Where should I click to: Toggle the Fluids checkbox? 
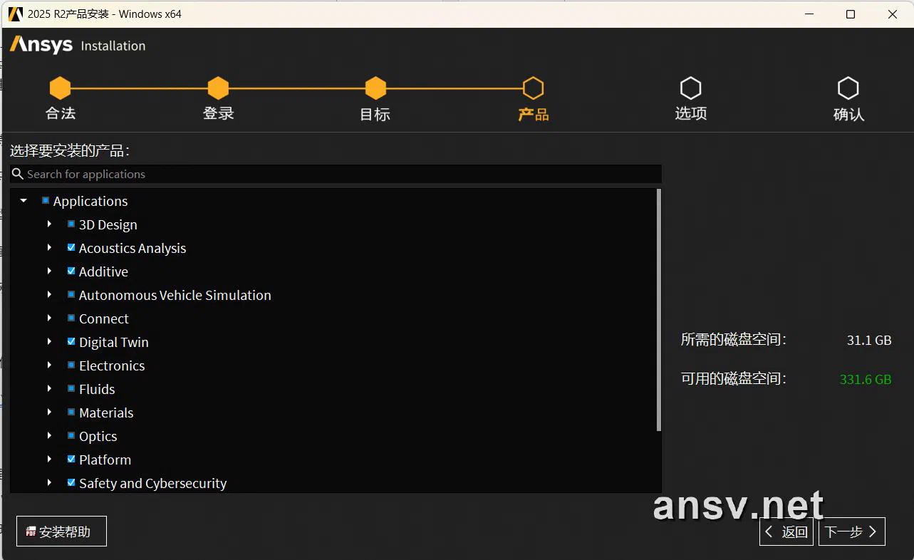pos(71,389)
